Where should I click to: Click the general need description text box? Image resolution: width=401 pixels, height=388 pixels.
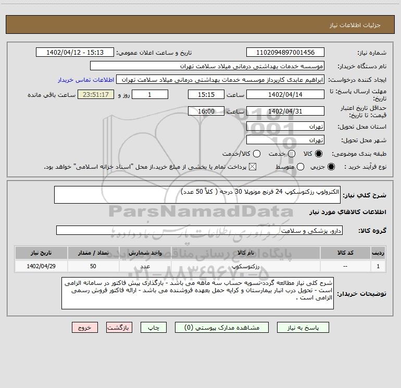click(197, 195)
